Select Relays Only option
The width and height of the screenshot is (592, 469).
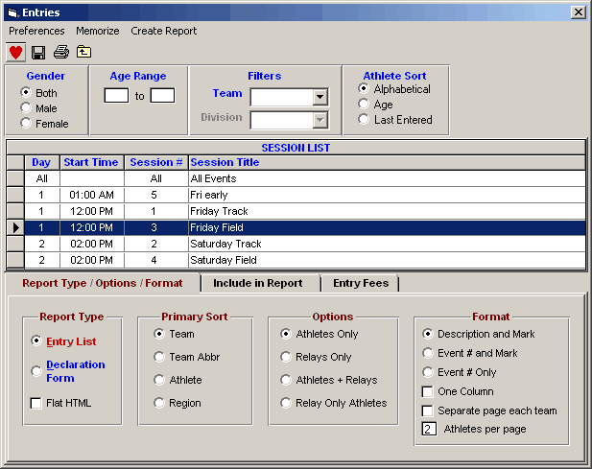coord(286,357)
